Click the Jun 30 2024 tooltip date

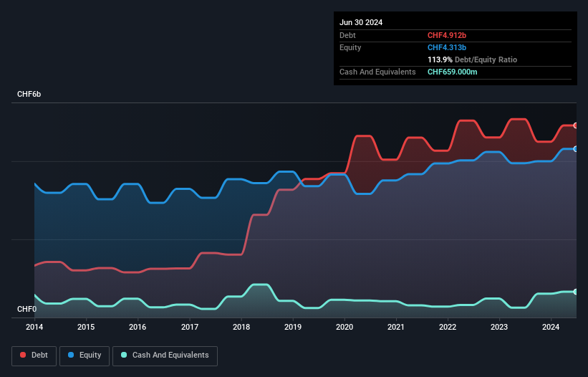pos(361,22)
